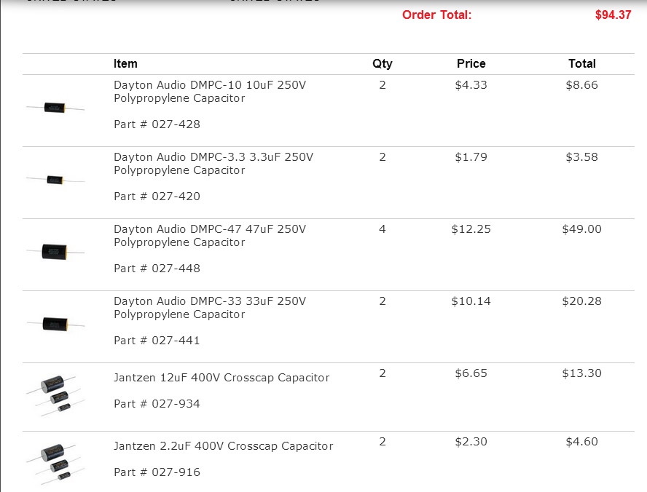Open Dayton Audio DMPC-33 33uF product link

(x=209, y=308)
